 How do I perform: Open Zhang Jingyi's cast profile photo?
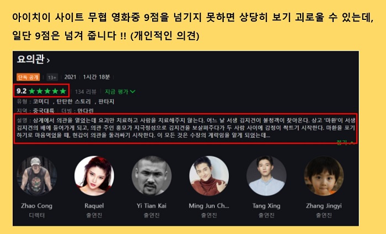[x=324, y=175]
